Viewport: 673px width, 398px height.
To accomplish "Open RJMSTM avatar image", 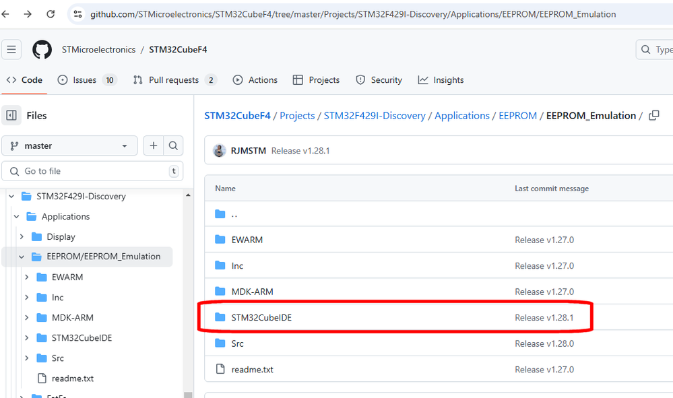I will 220,151.
